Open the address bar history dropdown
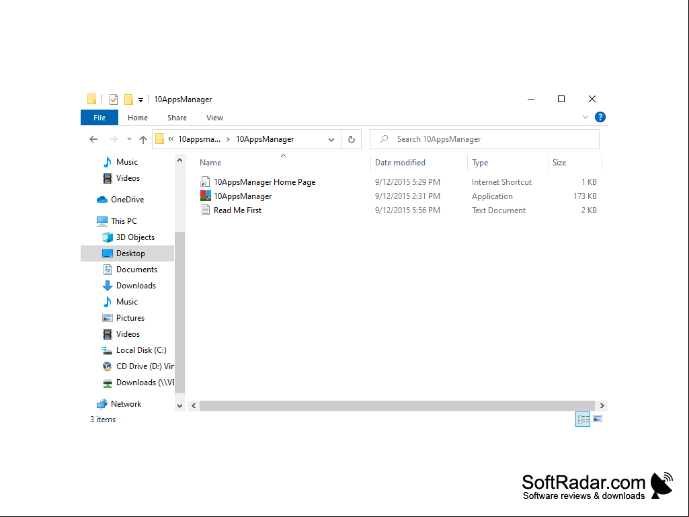This screenshot has width=689, height=517. click(x=331, y=139)
